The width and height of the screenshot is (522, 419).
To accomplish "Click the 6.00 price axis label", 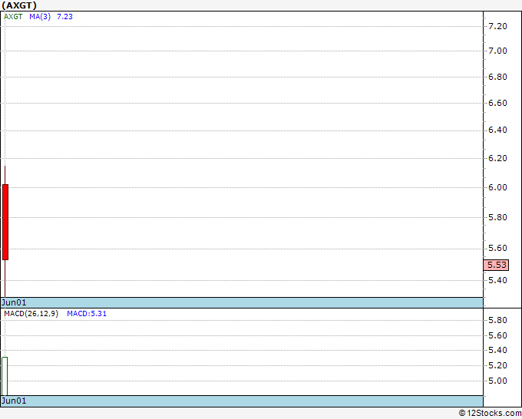I will tap(497, 187).
